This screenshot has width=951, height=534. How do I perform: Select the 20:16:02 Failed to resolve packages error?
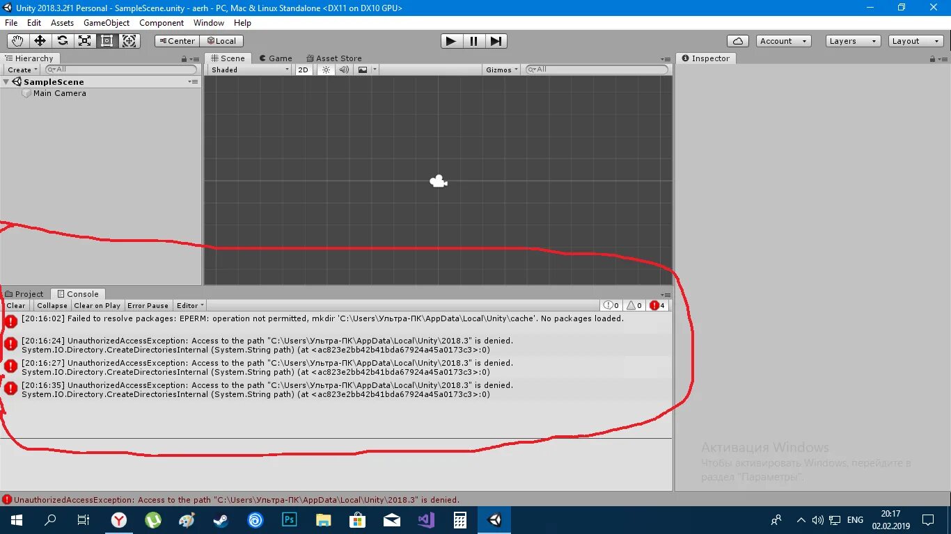(x=336, y=322)
